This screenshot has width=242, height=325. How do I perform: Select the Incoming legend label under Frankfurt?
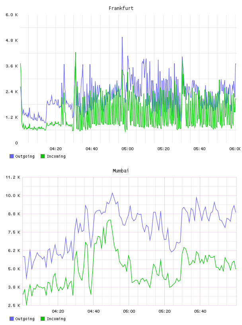(56, 157)
